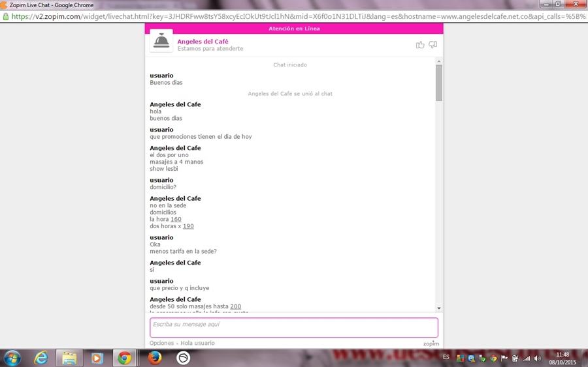Launch Windows Media Player from taskbar
Image resolution: width=588 pixels, height=367 pixels.
tap(97, 358)
